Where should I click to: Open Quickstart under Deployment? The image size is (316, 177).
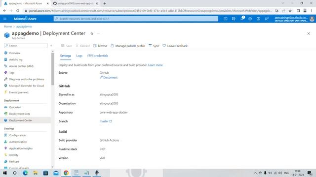(x=15, y=107)
